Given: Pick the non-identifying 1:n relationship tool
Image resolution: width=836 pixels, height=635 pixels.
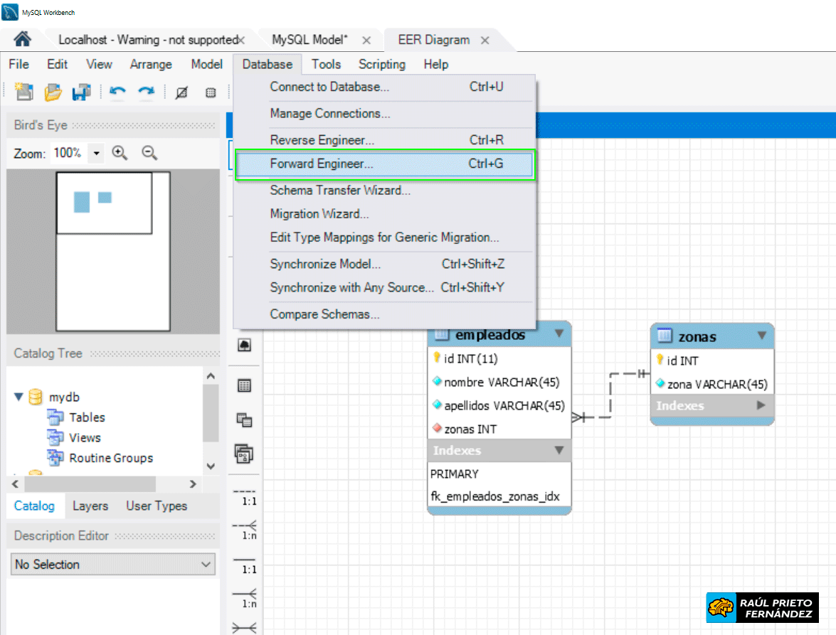Looking at the screenshot, I should click(x=245, y=531).
